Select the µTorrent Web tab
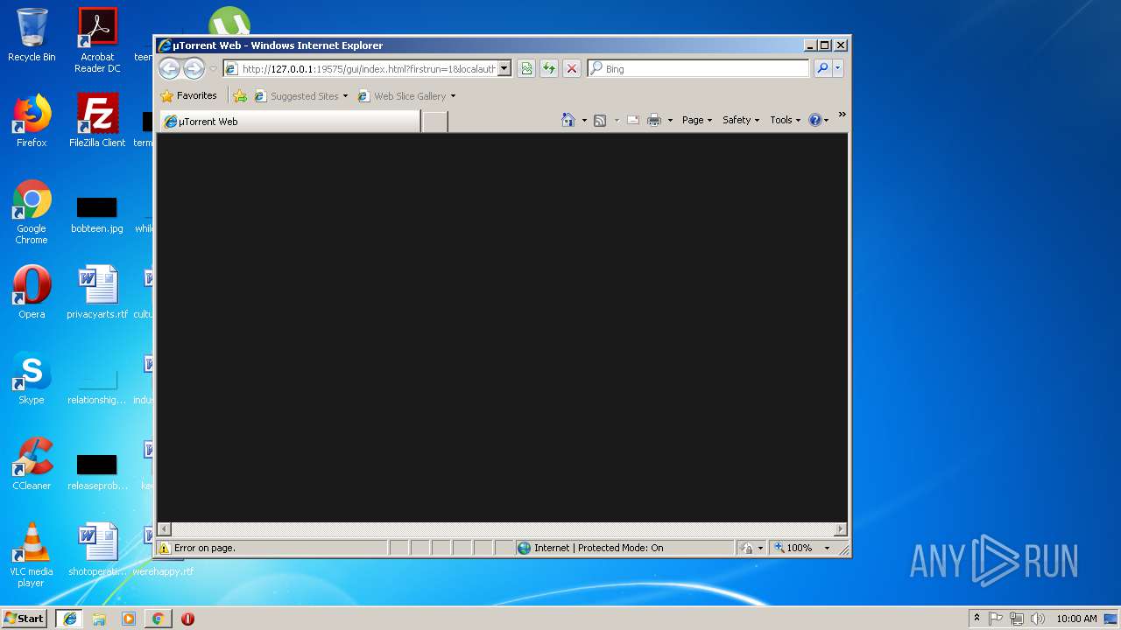Viewport: 1121px width, 630px height. point(290,122)
